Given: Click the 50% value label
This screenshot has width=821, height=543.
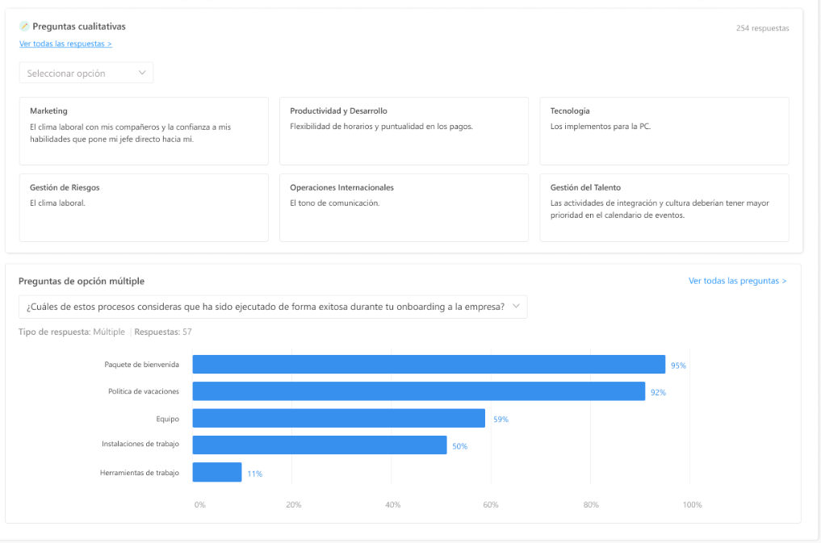Looking at the screenshot, I should 459,446.
